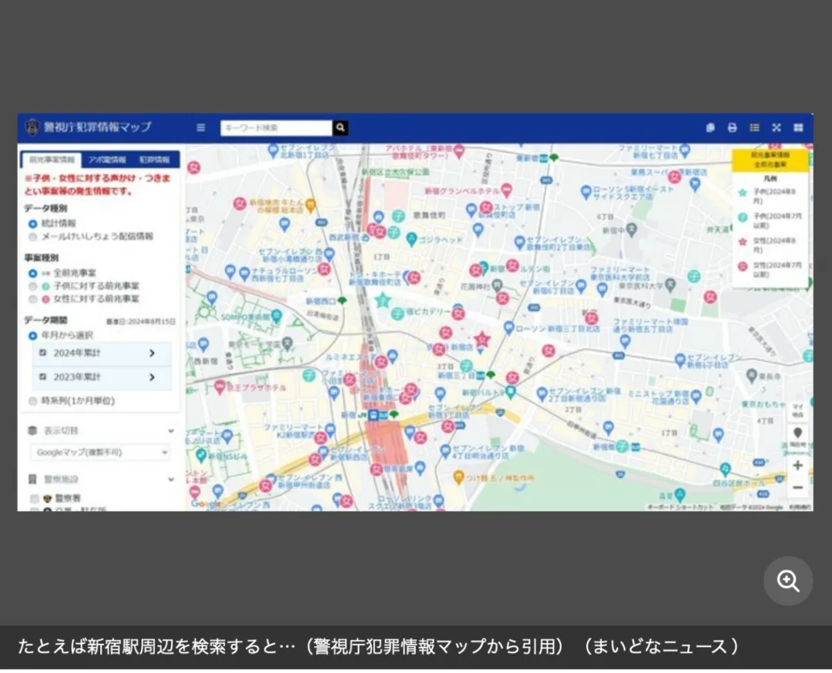The image size is (832, 673).
Task: Zoom out the map with minus button
Action: (797, 488)
